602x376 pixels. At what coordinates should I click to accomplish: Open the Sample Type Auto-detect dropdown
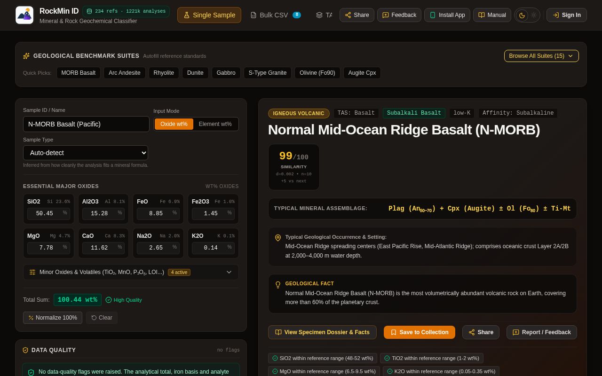[86, 153]
